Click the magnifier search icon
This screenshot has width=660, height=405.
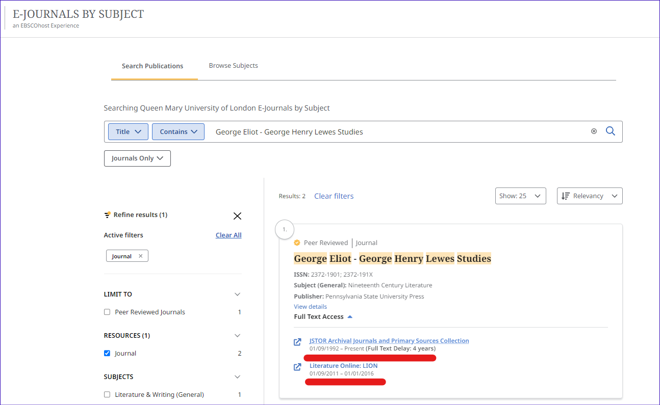pyautogui.click(x=610, y=131)
